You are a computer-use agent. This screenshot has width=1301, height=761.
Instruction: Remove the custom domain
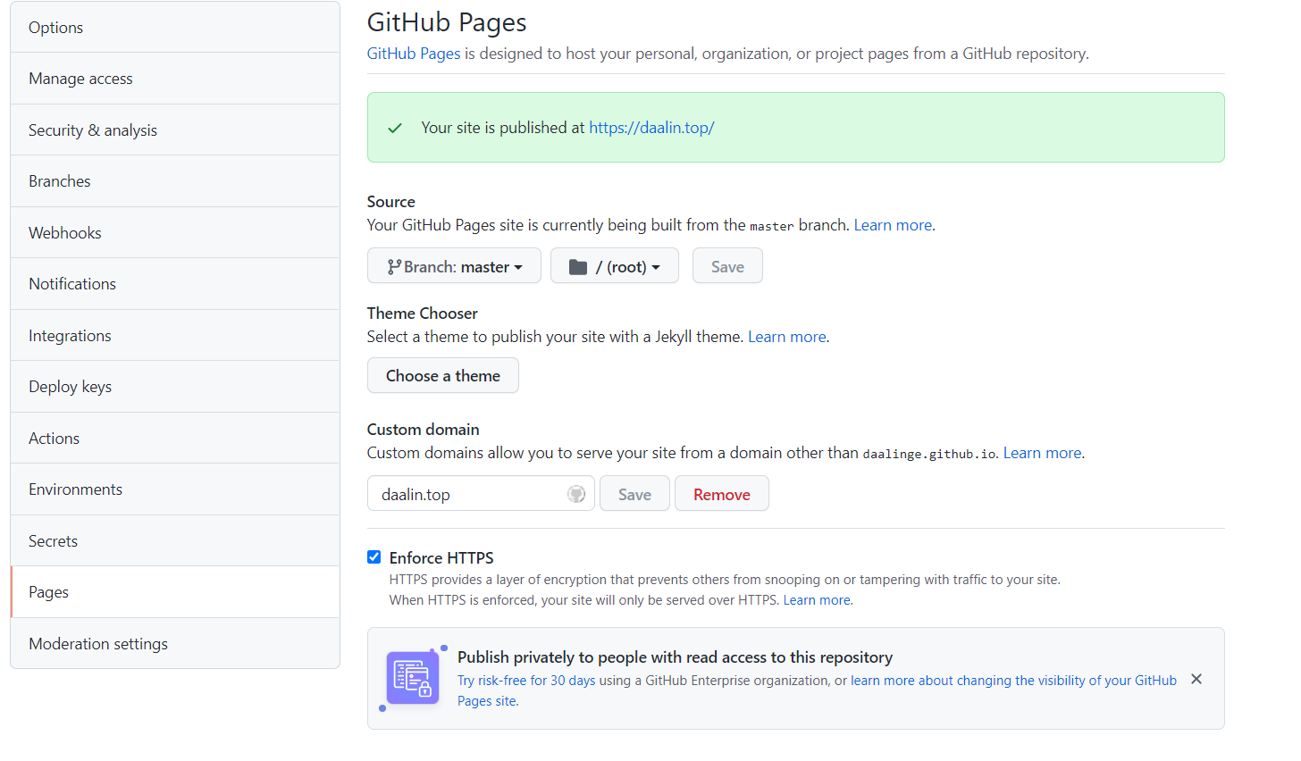722,494
